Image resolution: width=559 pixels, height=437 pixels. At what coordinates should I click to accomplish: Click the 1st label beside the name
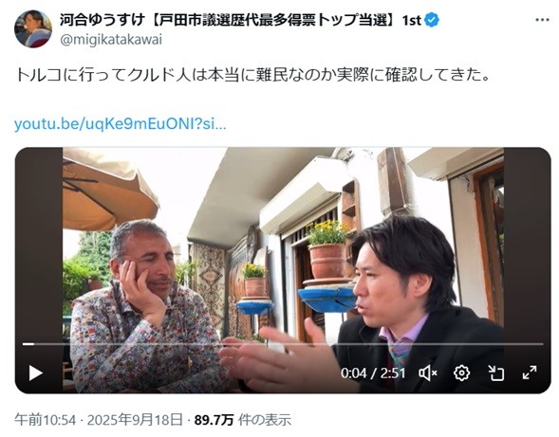412,20
